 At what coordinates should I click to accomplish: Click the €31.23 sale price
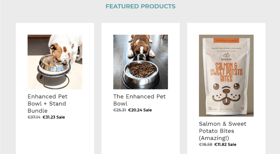(x=49, y=117)
